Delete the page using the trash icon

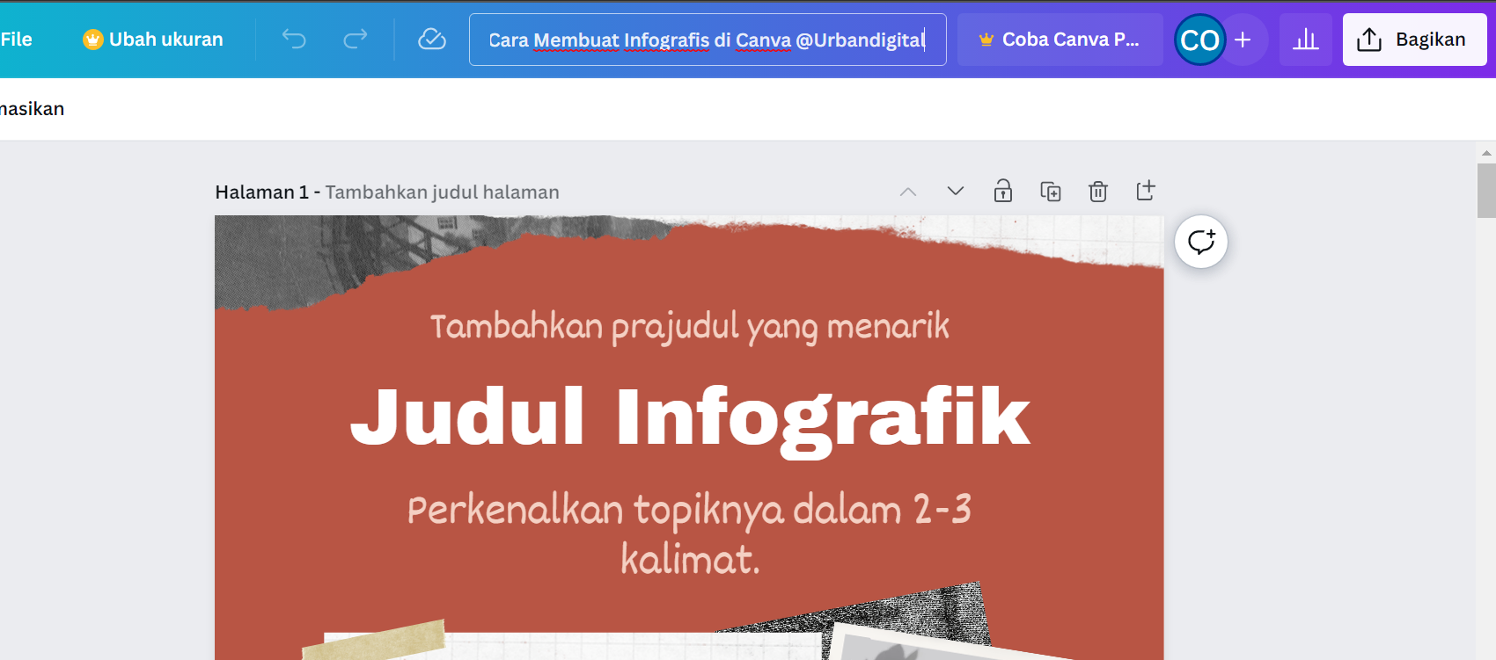(x=1097, y=191)
